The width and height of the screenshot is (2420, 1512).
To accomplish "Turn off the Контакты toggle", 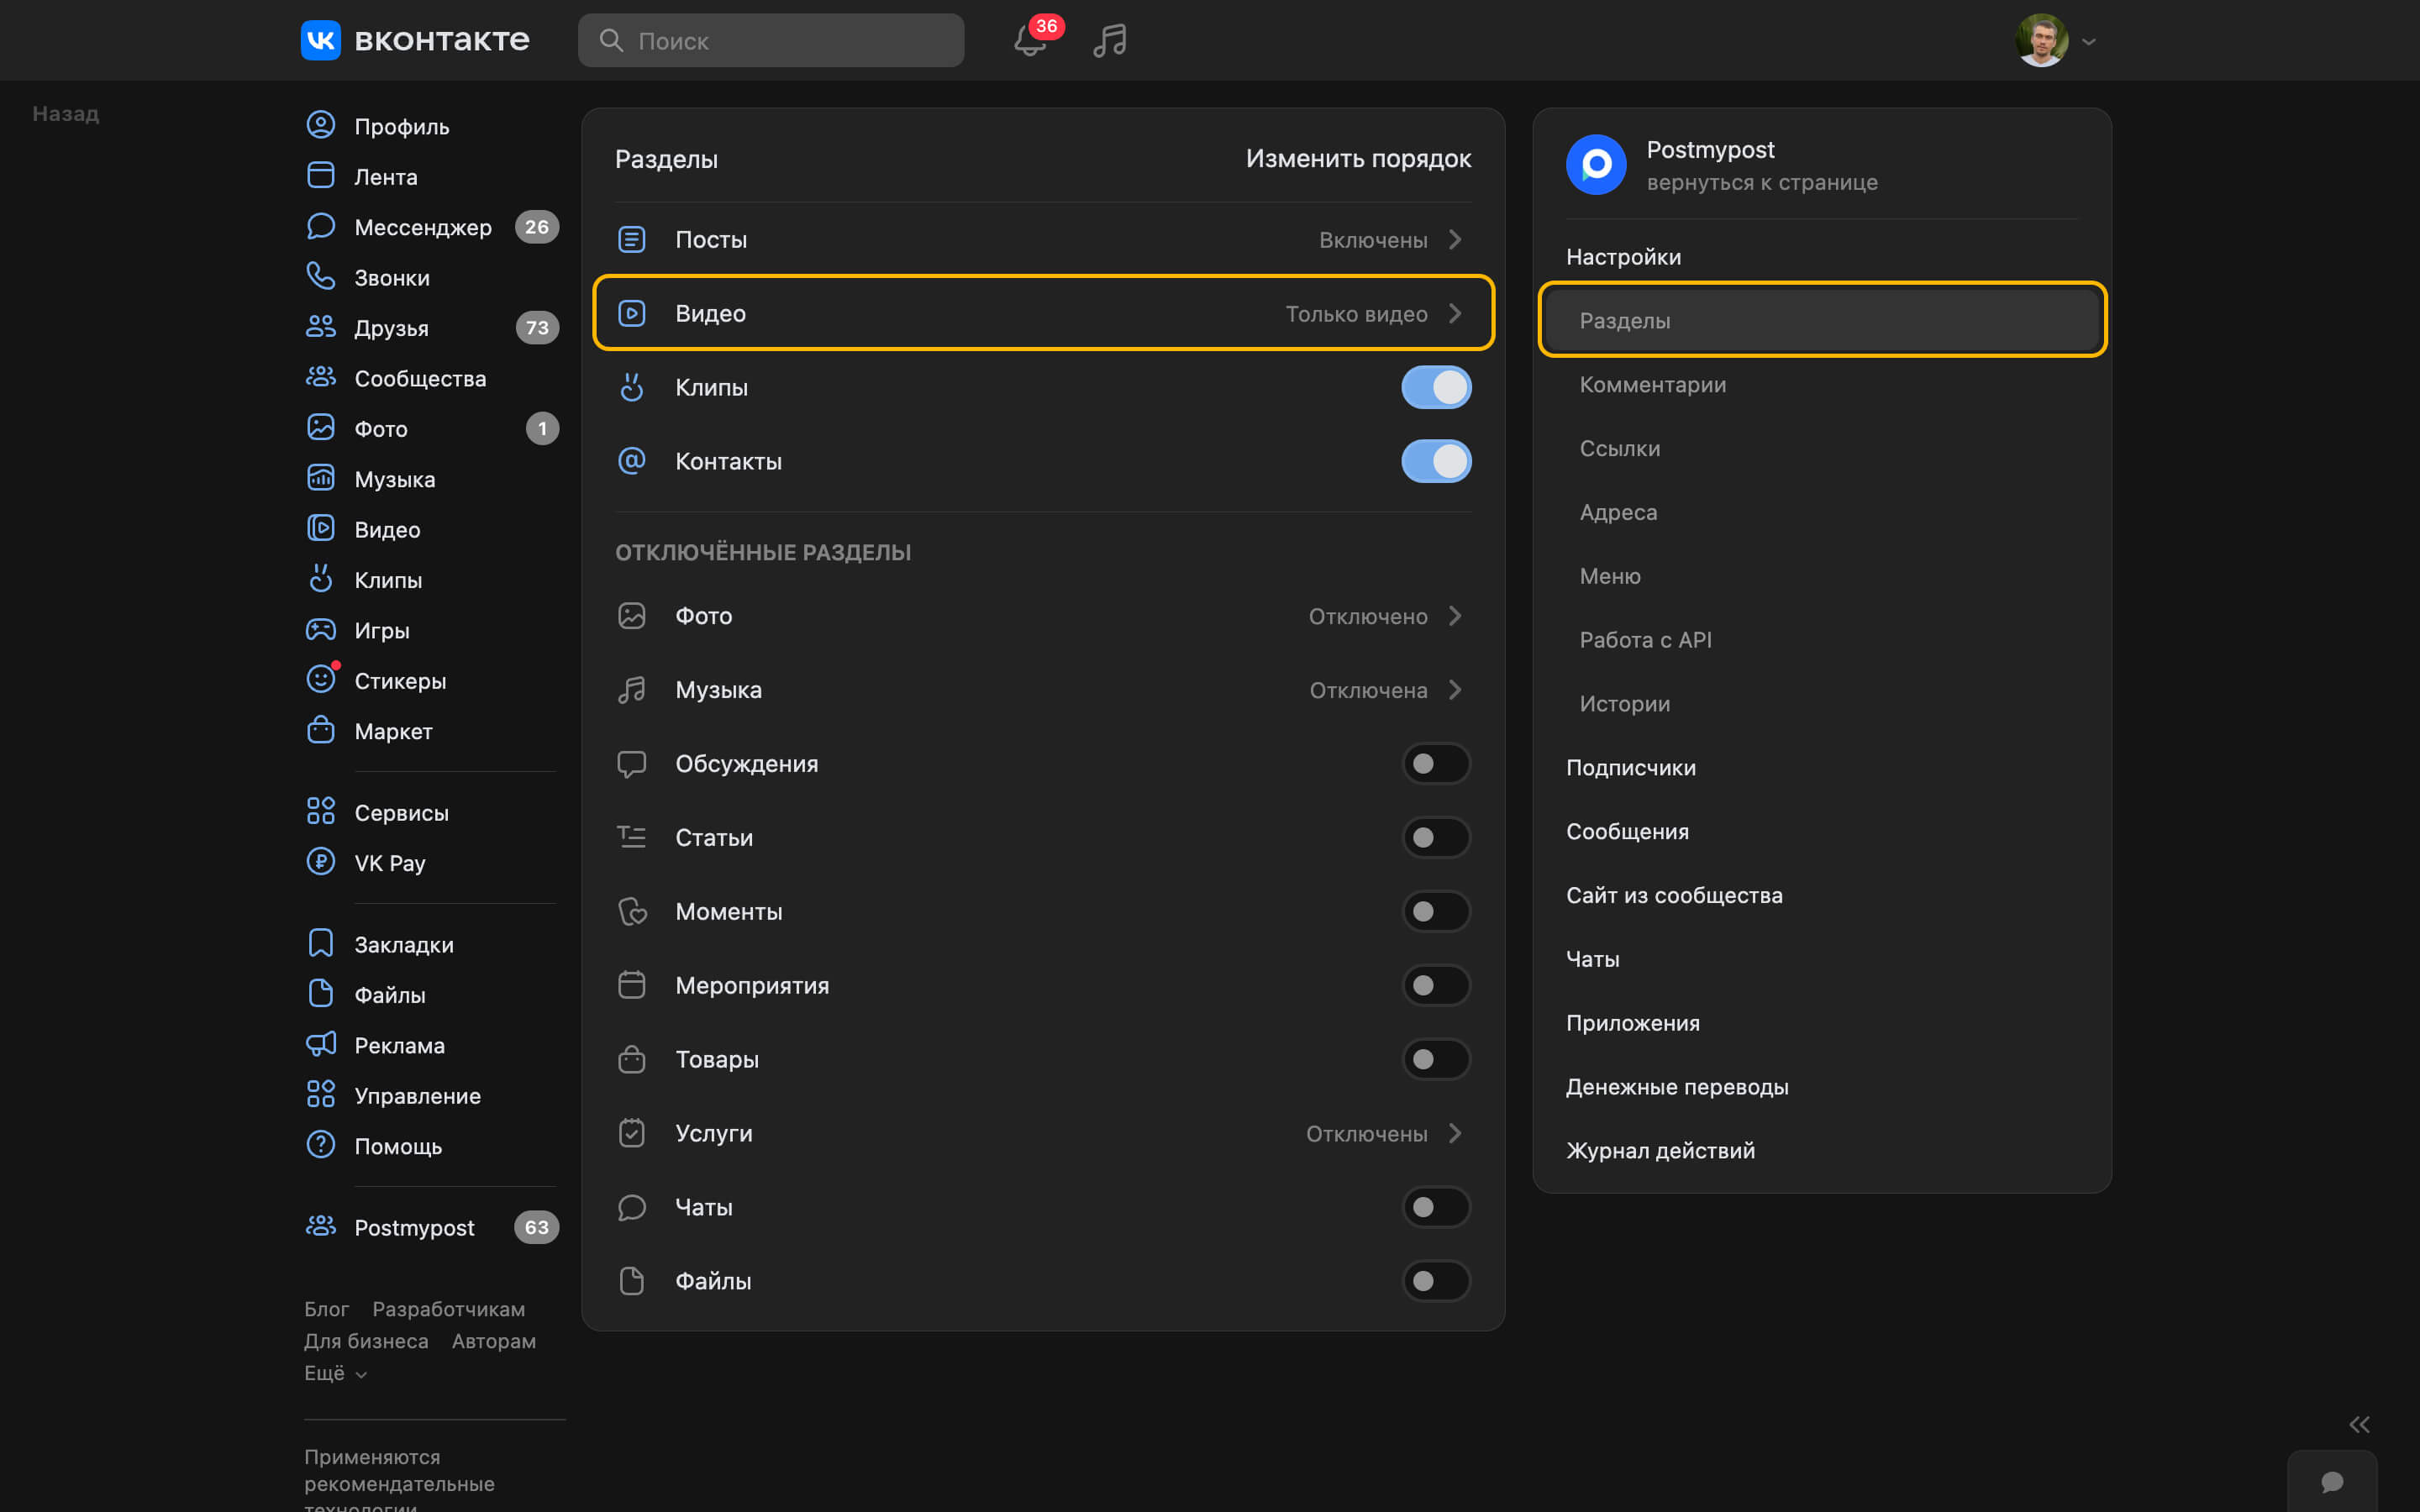I will click(1436, 462).
